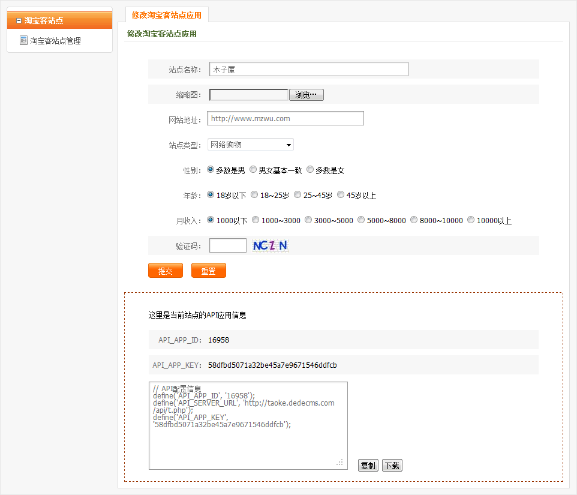The height and width of the screenshot is (495, 577).
Task: Click the 站点名称 input field
Action: pos(309,69)
